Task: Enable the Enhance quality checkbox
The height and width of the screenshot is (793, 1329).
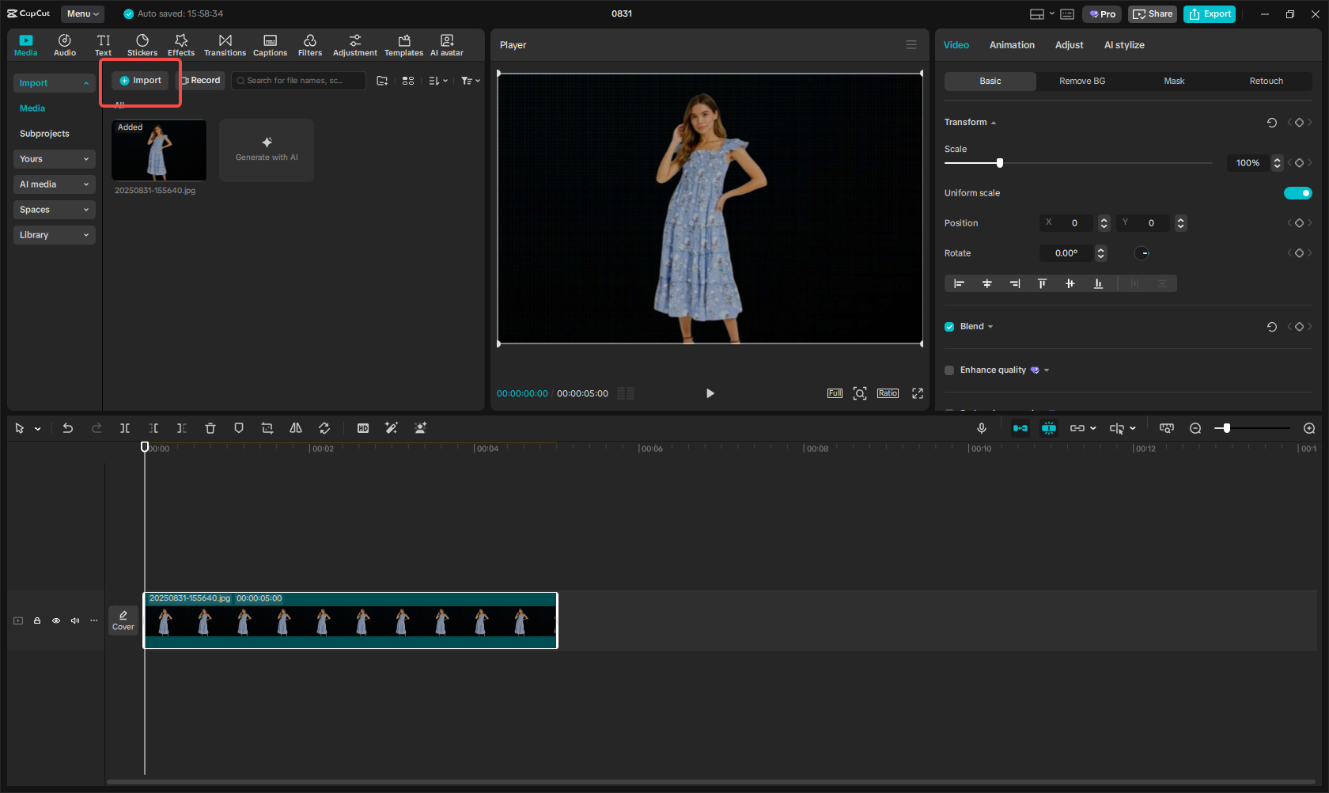Action: coord(948,370)
